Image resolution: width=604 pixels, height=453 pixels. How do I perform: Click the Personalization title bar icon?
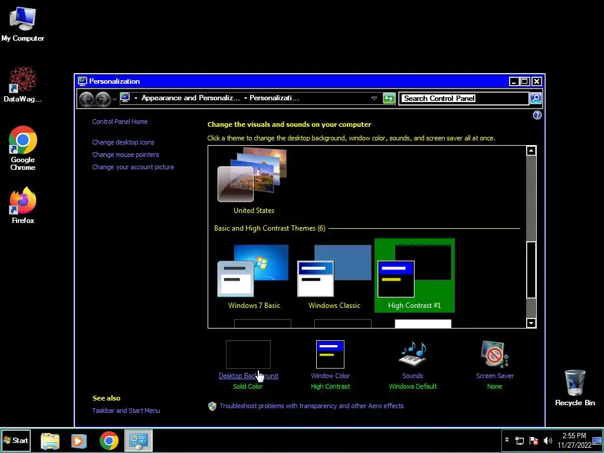pyautogui.click(x=83, y=81)
